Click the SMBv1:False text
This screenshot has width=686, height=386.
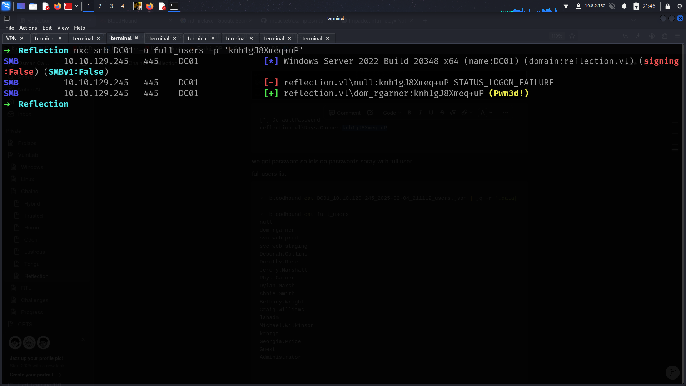76,72
